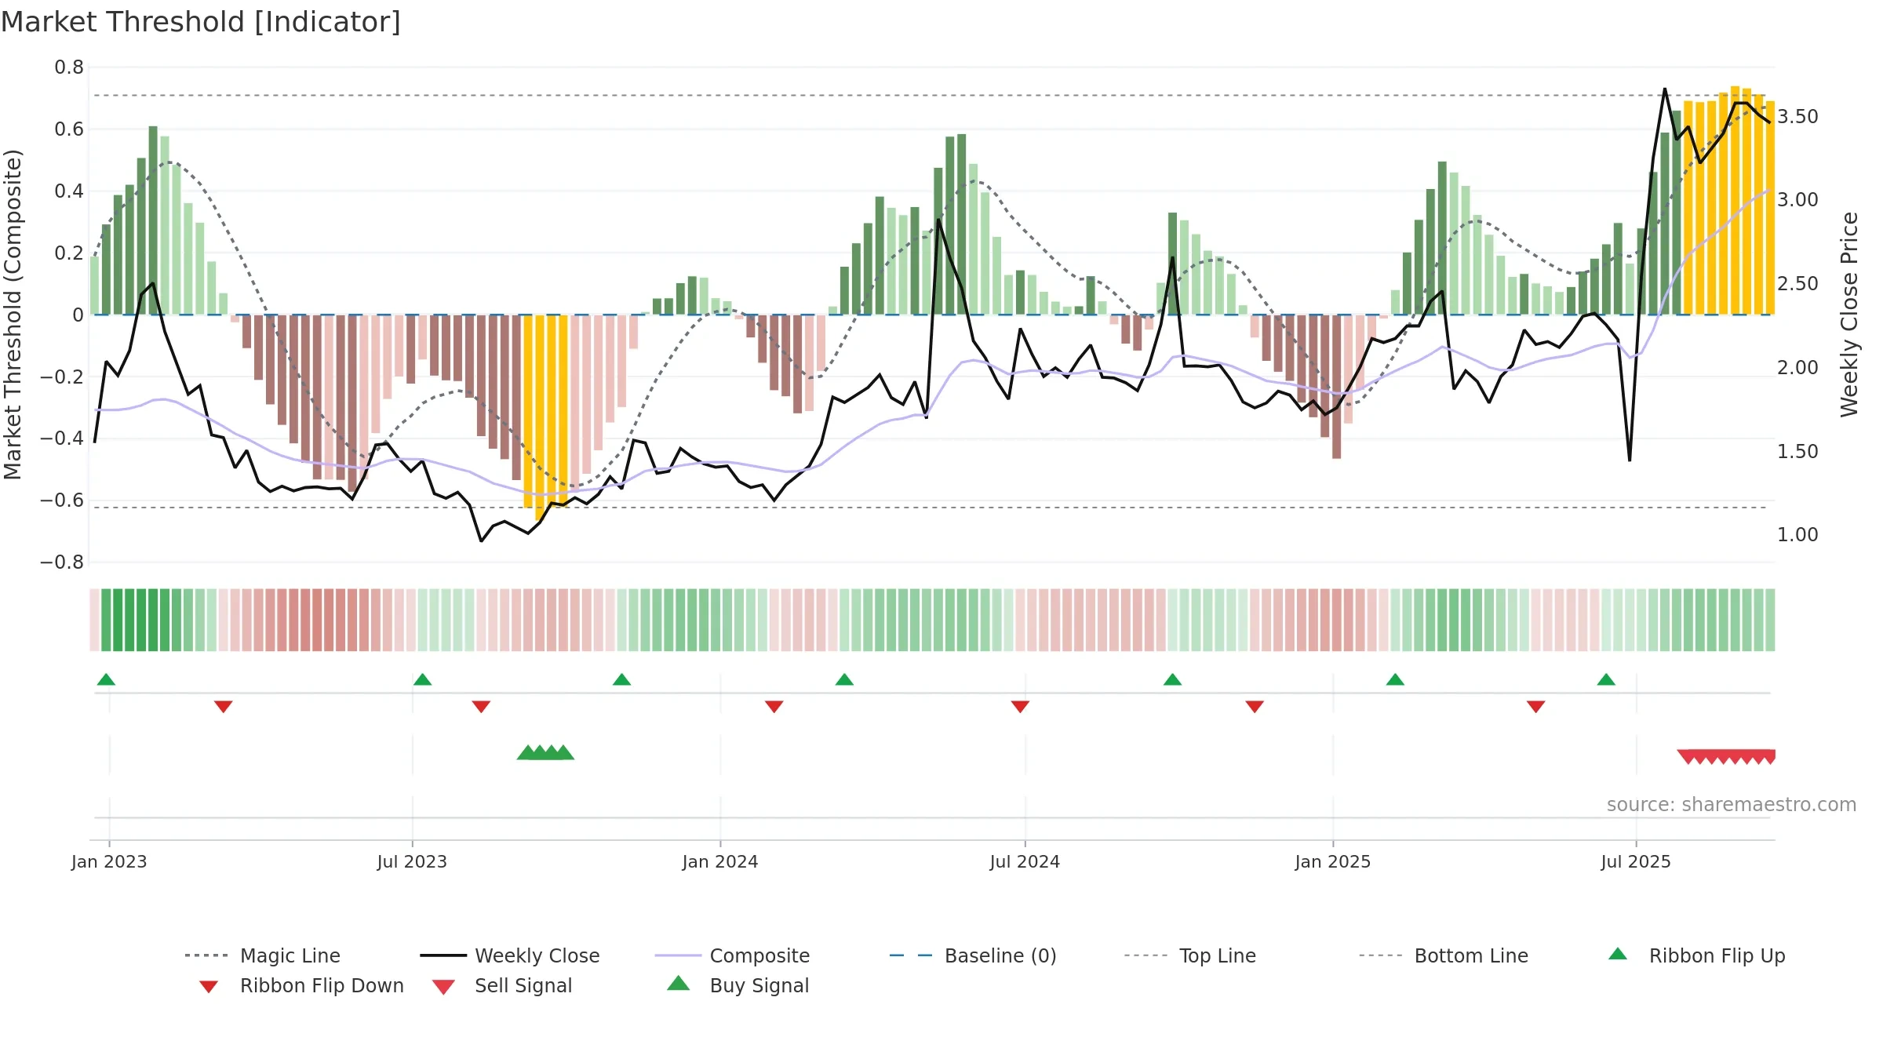Click the Weekly Close Price axis title
The height and width of the screenshot is (1059, 1883).
tap(1849, 314)
